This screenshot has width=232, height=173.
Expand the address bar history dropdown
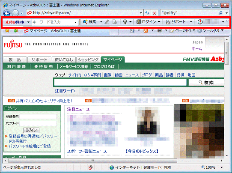tap(141, 13)
